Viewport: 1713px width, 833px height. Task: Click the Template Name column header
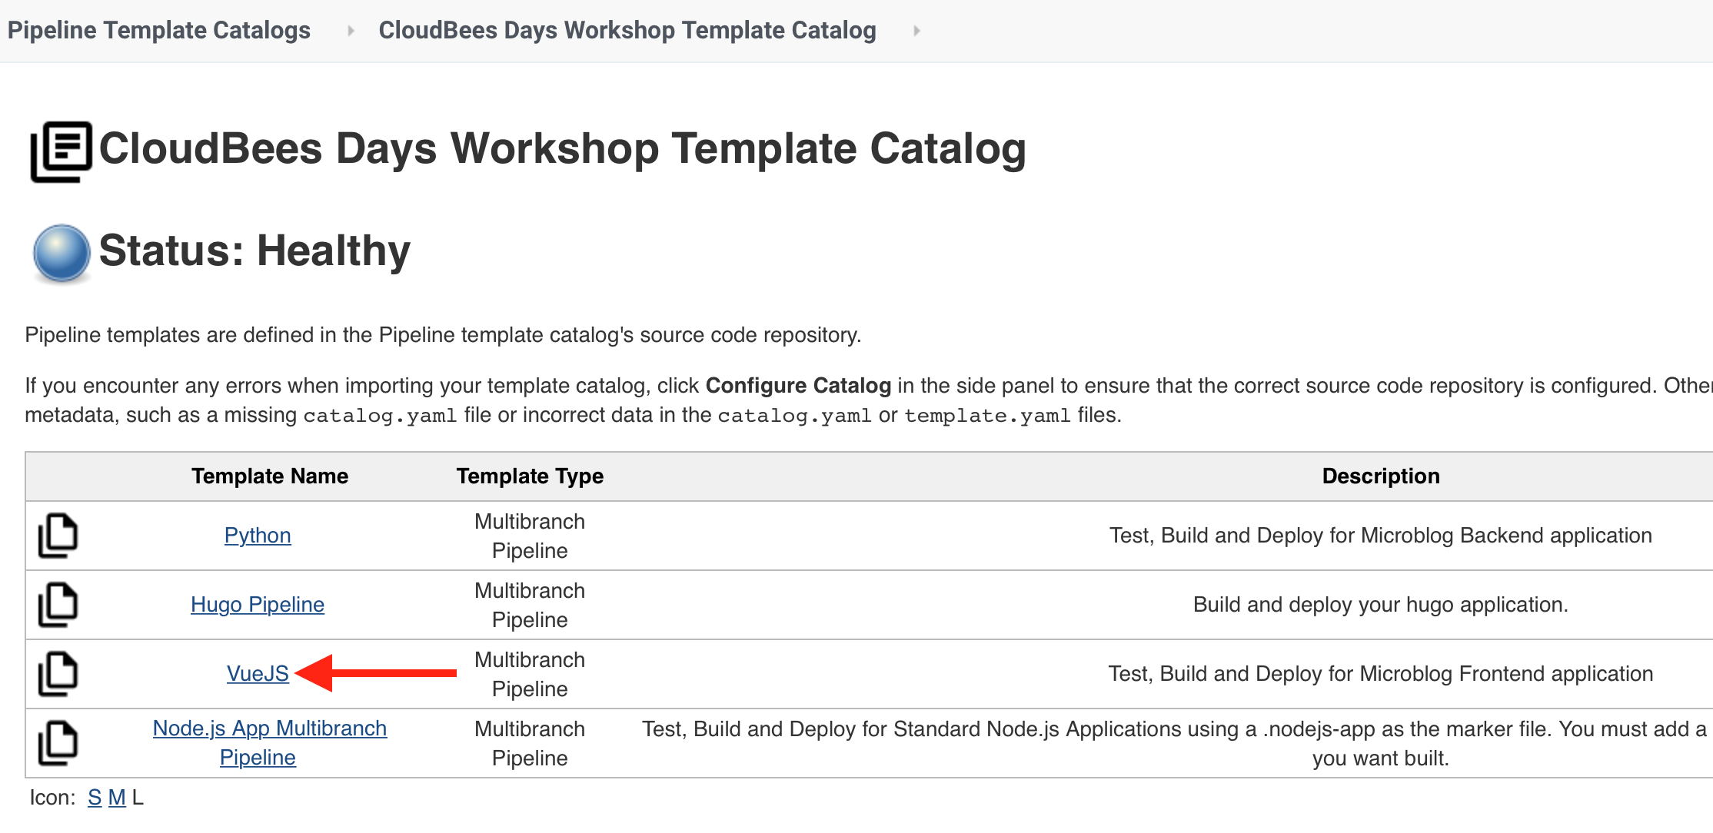pyautogui.click(x=270, y=476)
